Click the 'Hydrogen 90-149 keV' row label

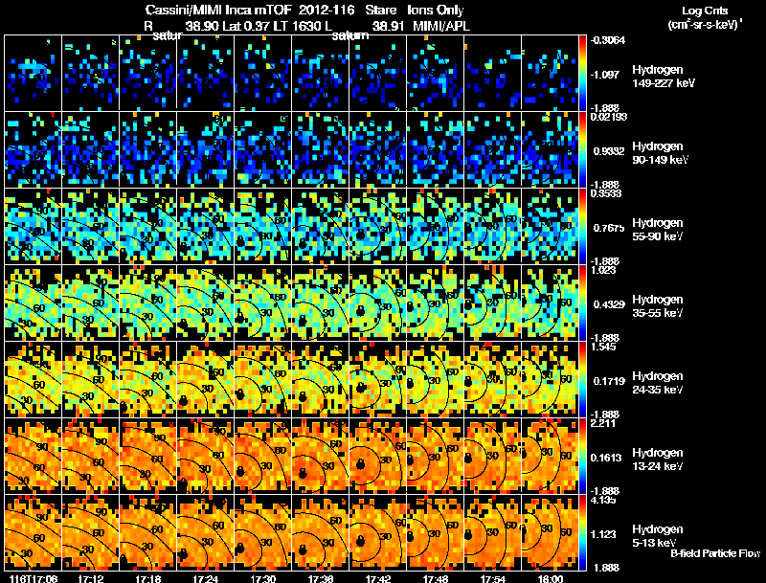(x=660, y=153)
